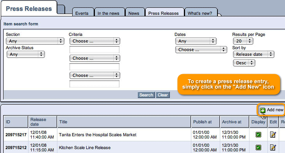The height and width of the screenshot is (153, 285).
Task: Click the first Criteria text field
Action: pos(94,50)
